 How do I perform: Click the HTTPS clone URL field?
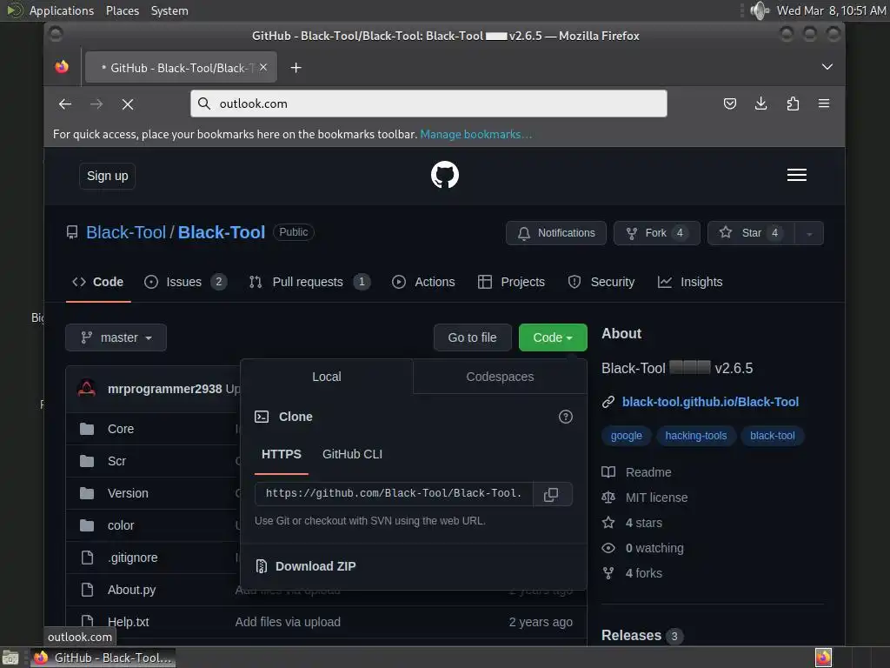tap(394, 494)
